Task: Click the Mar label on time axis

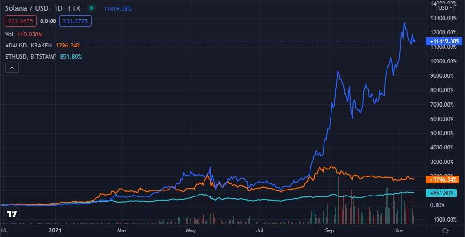Action: [122, 230]
